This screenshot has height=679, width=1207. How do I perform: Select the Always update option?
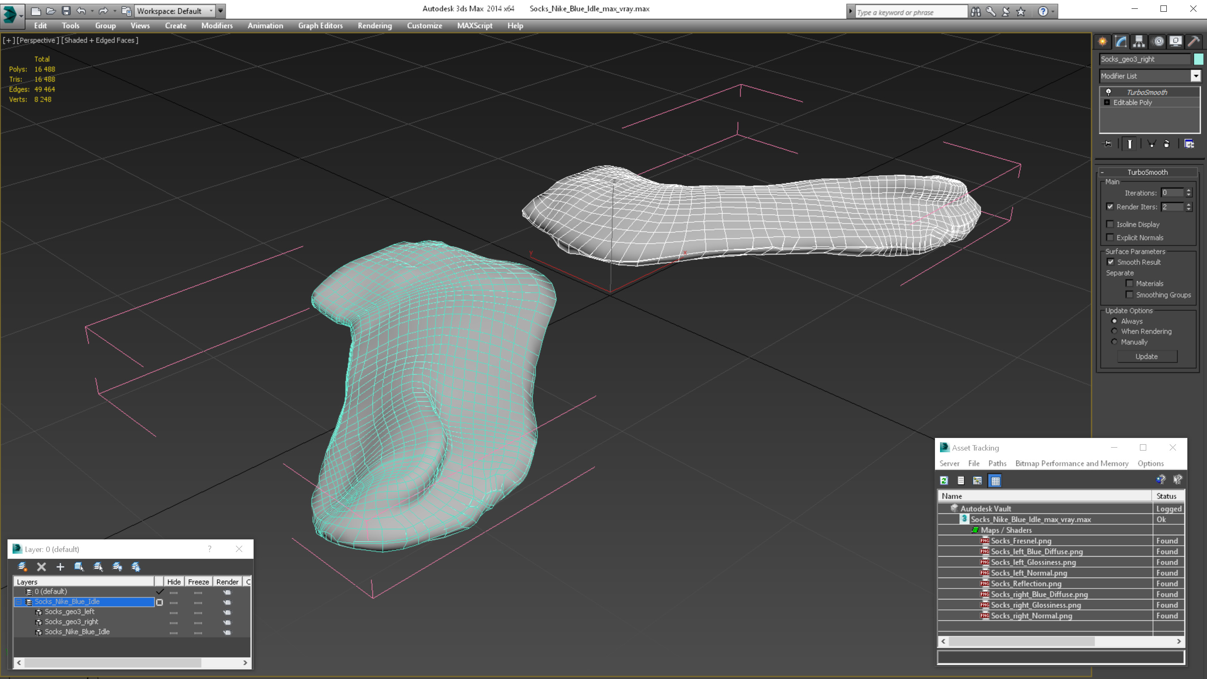(1114, 321)
